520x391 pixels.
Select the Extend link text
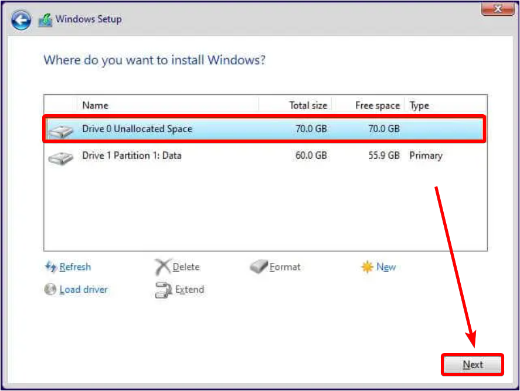189,290
